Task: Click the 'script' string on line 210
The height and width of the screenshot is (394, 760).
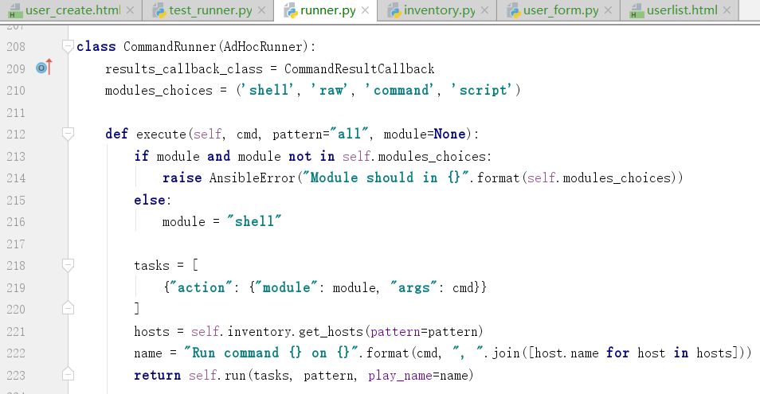Action: [x=482, y=90]
